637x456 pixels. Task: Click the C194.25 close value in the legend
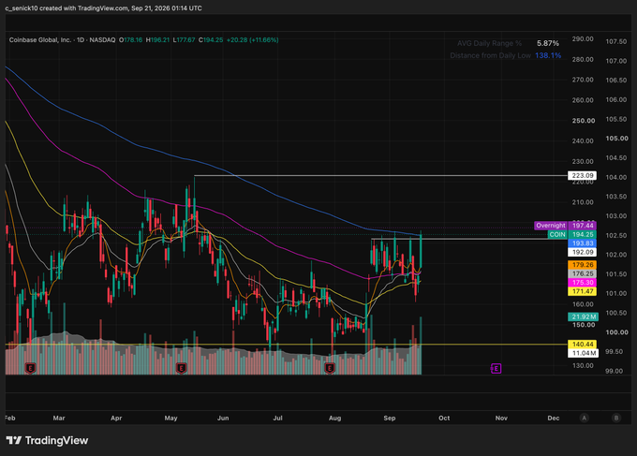tap(211, 39)
